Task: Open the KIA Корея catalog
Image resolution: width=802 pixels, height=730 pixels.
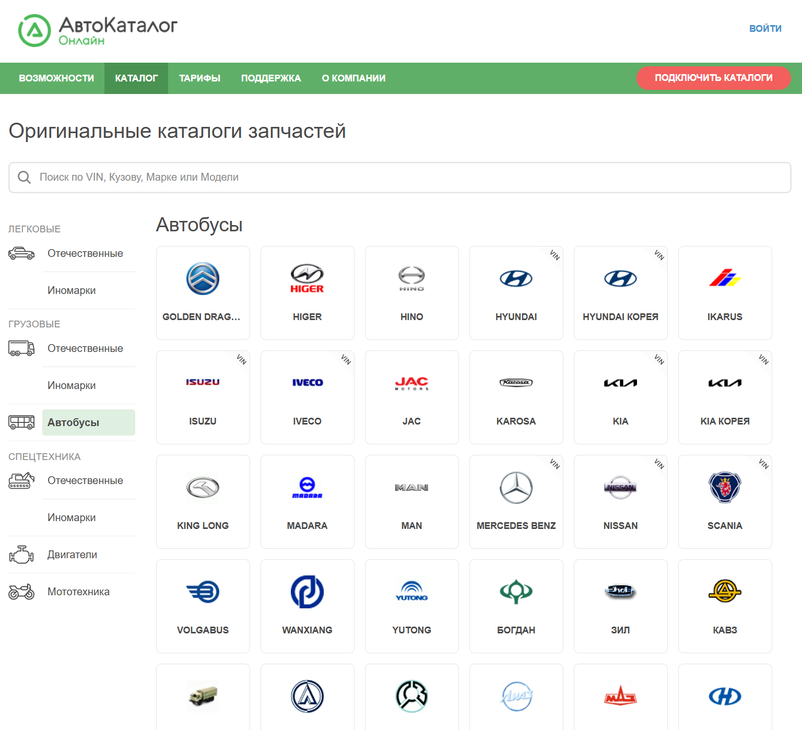Action: click(x=725, y=397)
